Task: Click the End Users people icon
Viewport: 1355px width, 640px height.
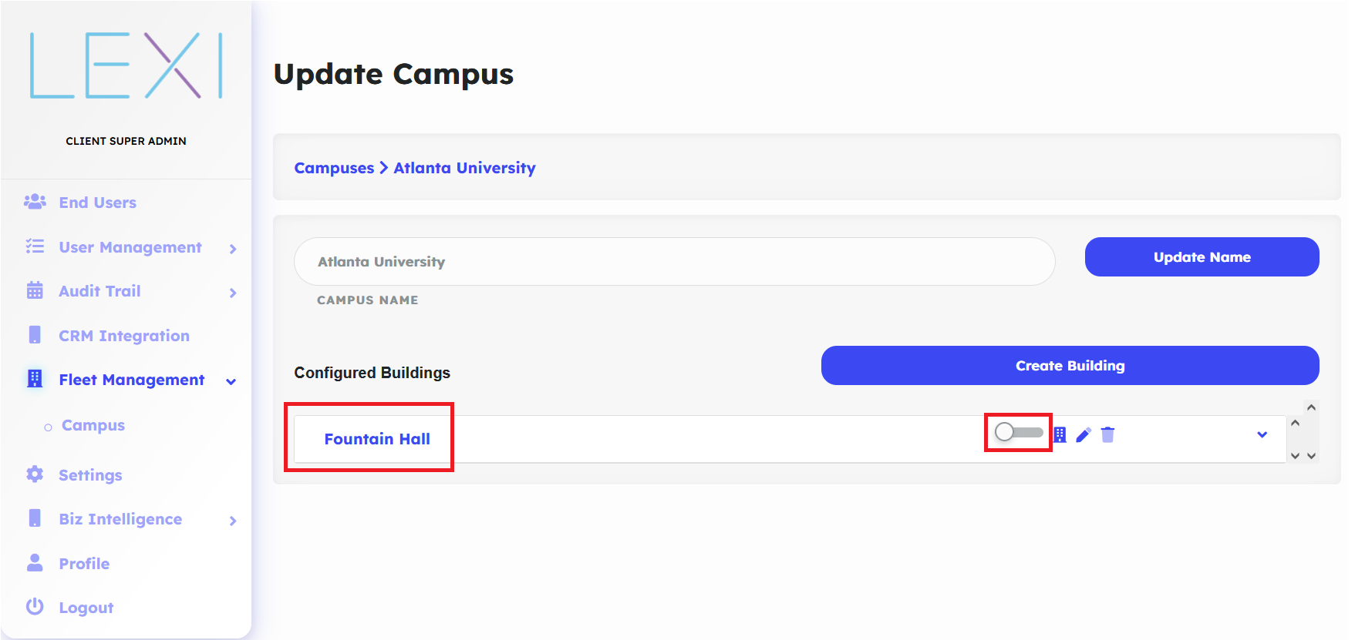Action: (35, 203)
